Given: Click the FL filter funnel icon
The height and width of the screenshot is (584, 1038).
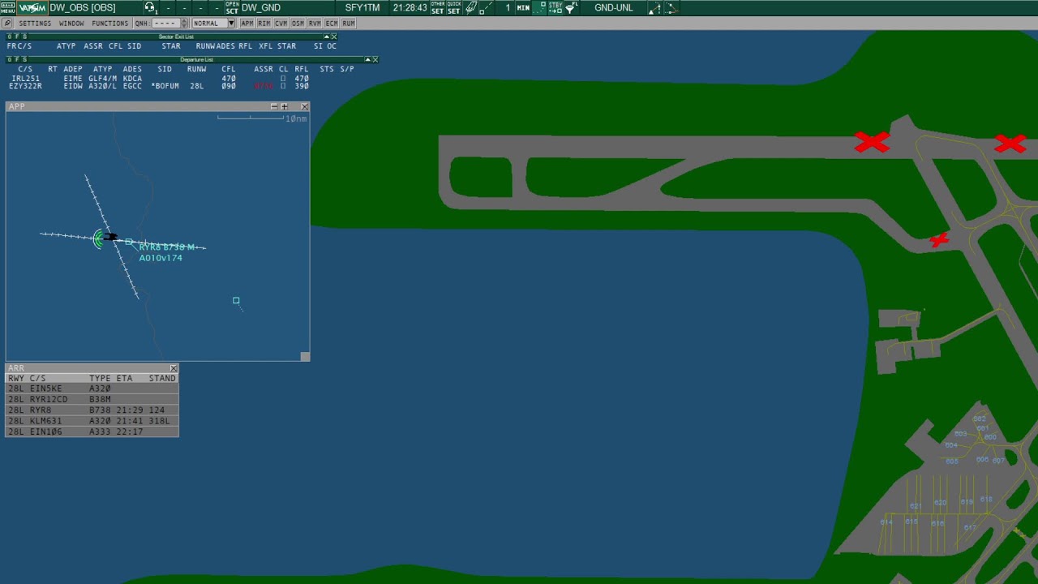Looking at the screenshot, I should pos(572,8).
